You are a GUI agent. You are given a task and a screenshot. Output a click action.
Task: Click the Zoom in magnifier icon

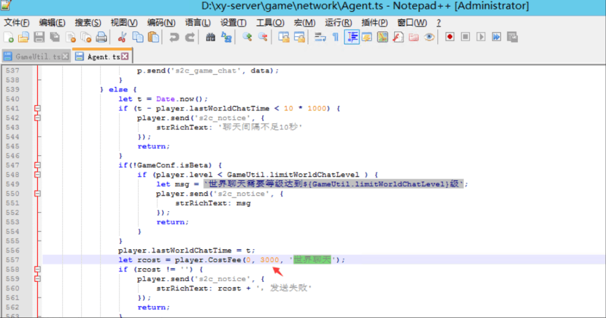247,37
